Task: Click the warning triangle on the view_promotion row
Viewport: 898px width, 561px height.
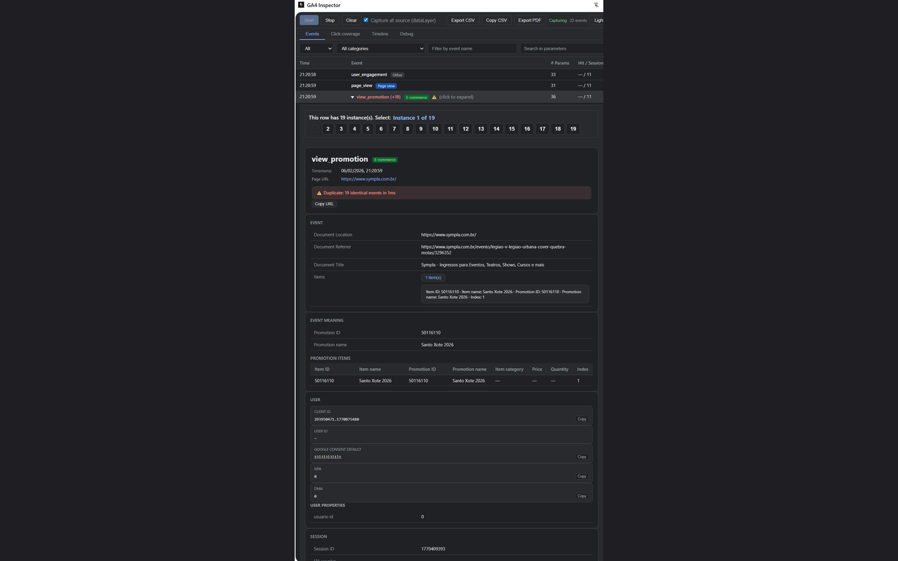Action: click(x=434, y=97)
